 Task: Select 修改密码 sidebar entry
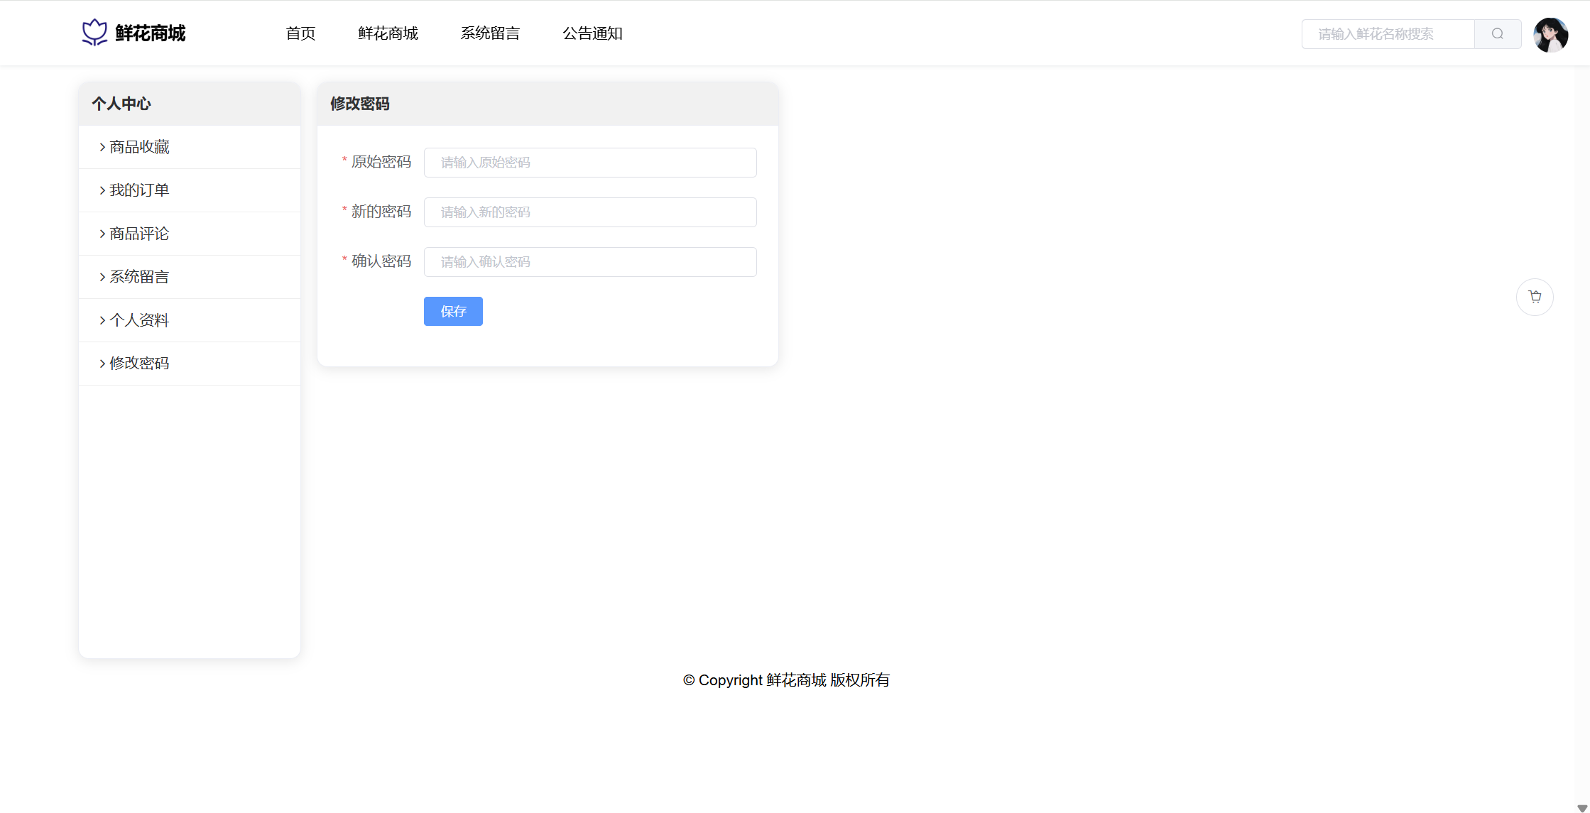tap(139, 364)
